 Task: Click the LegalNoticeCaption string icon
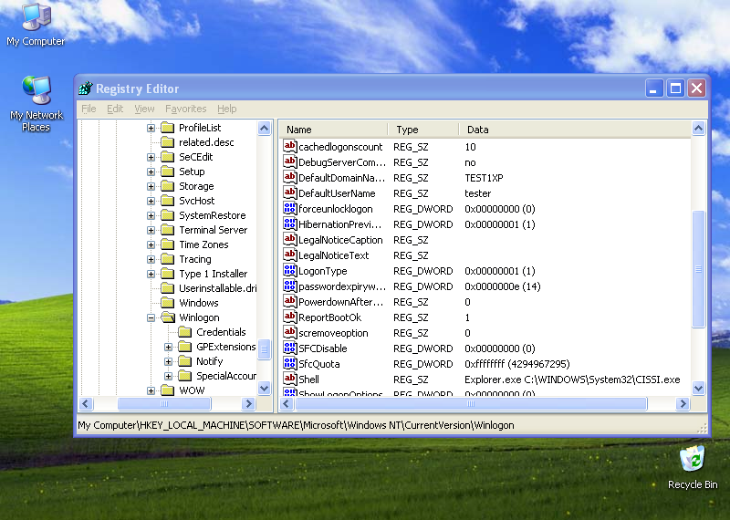tap(289, 239)
